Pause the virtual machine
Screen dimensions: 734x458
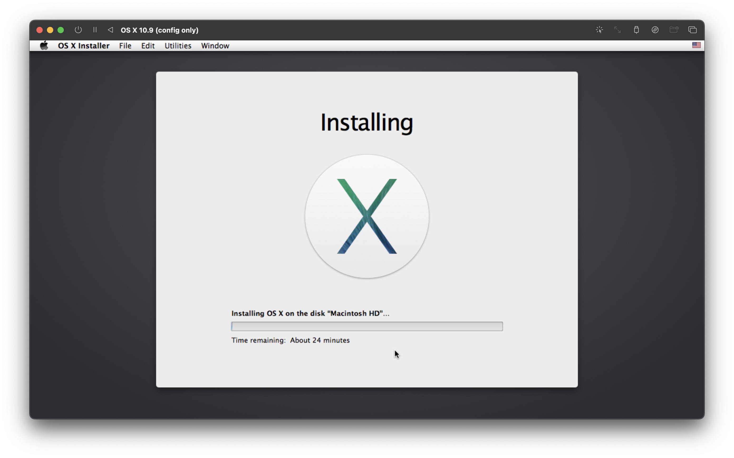pos(95,30)
